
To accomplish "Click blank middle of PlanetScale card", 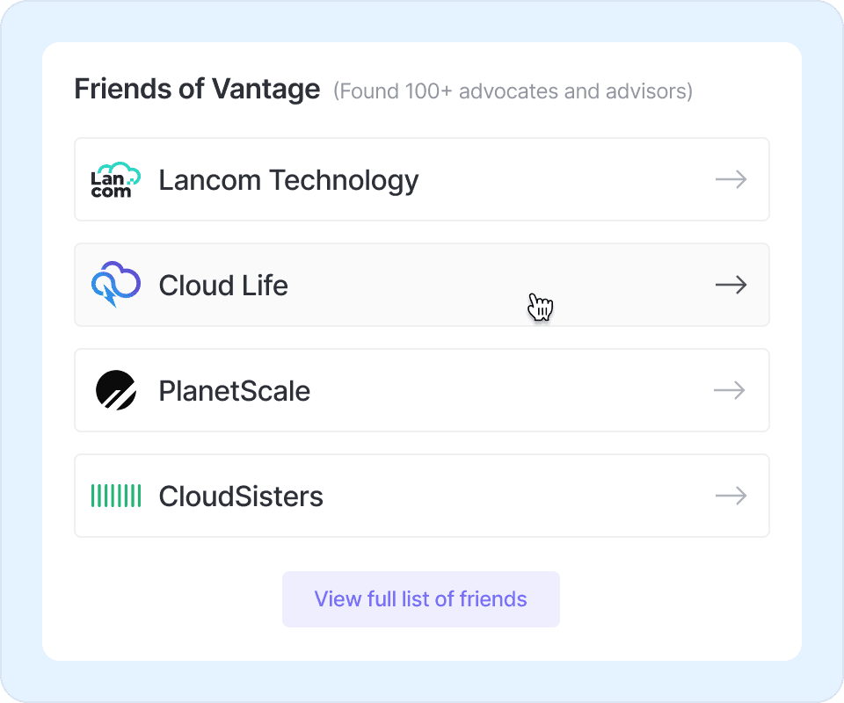I will (x=510, y=390).
